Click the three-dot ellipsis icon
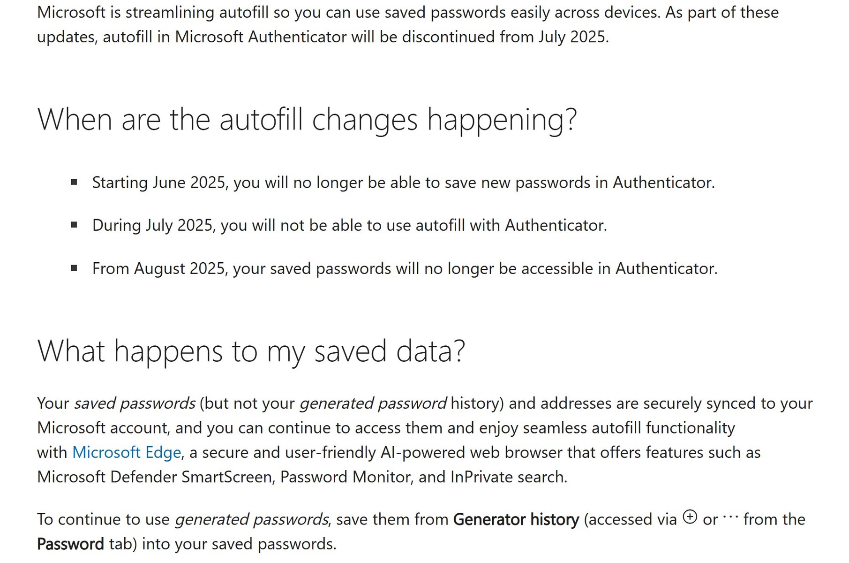Viewport: 849px width, 563px height. (x=730, y=517)
